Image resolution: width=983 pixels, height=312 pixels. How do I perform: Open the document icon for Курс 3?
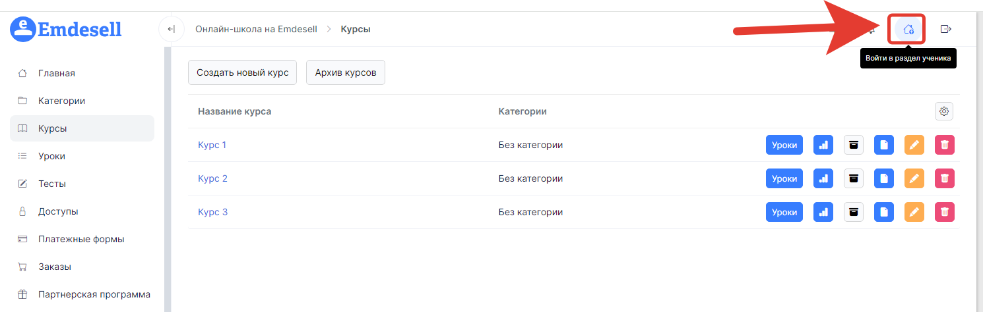tap(884, 212)
